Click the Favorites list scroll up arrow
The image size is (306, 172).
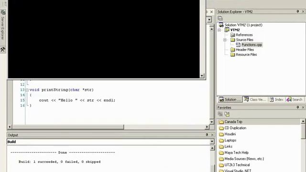[x=303, y=121]
